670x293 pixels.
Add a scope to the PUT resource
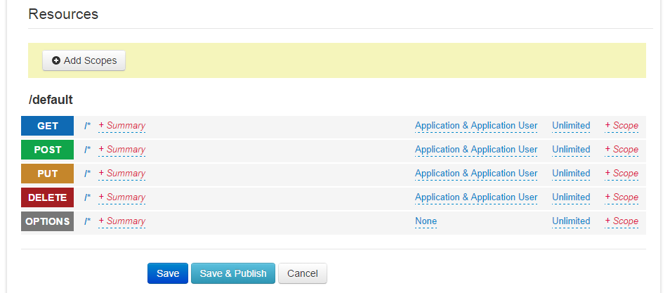pos(622,174)
